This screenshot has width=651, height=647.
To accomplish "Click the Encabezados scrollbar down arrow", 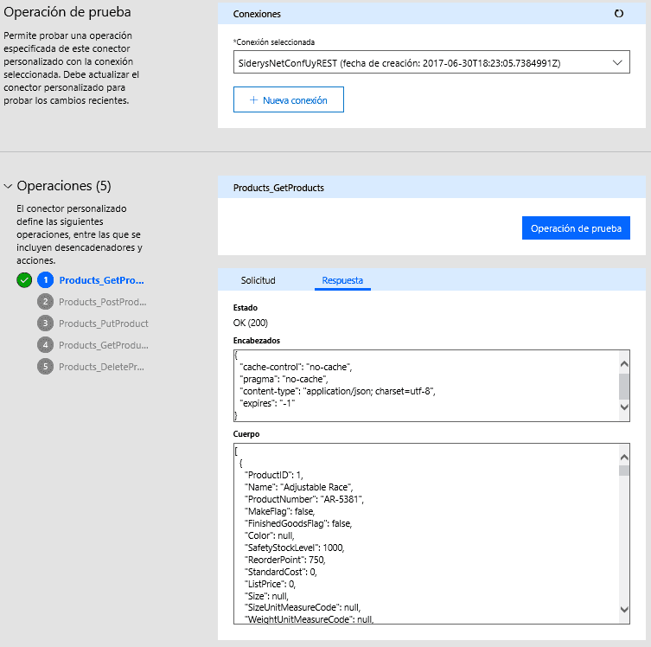I will tap(624, 407).
